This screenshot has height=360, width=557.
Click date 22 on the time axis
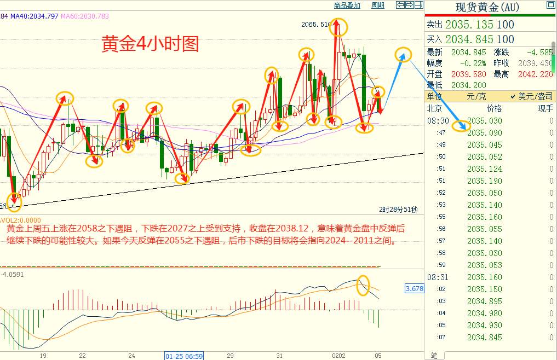click(x=82, y=356)
